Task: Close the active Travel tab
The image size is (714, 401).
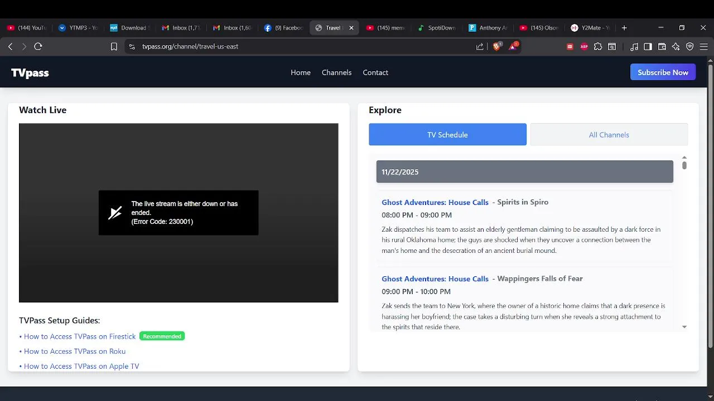Action: [x=351, y=28]
